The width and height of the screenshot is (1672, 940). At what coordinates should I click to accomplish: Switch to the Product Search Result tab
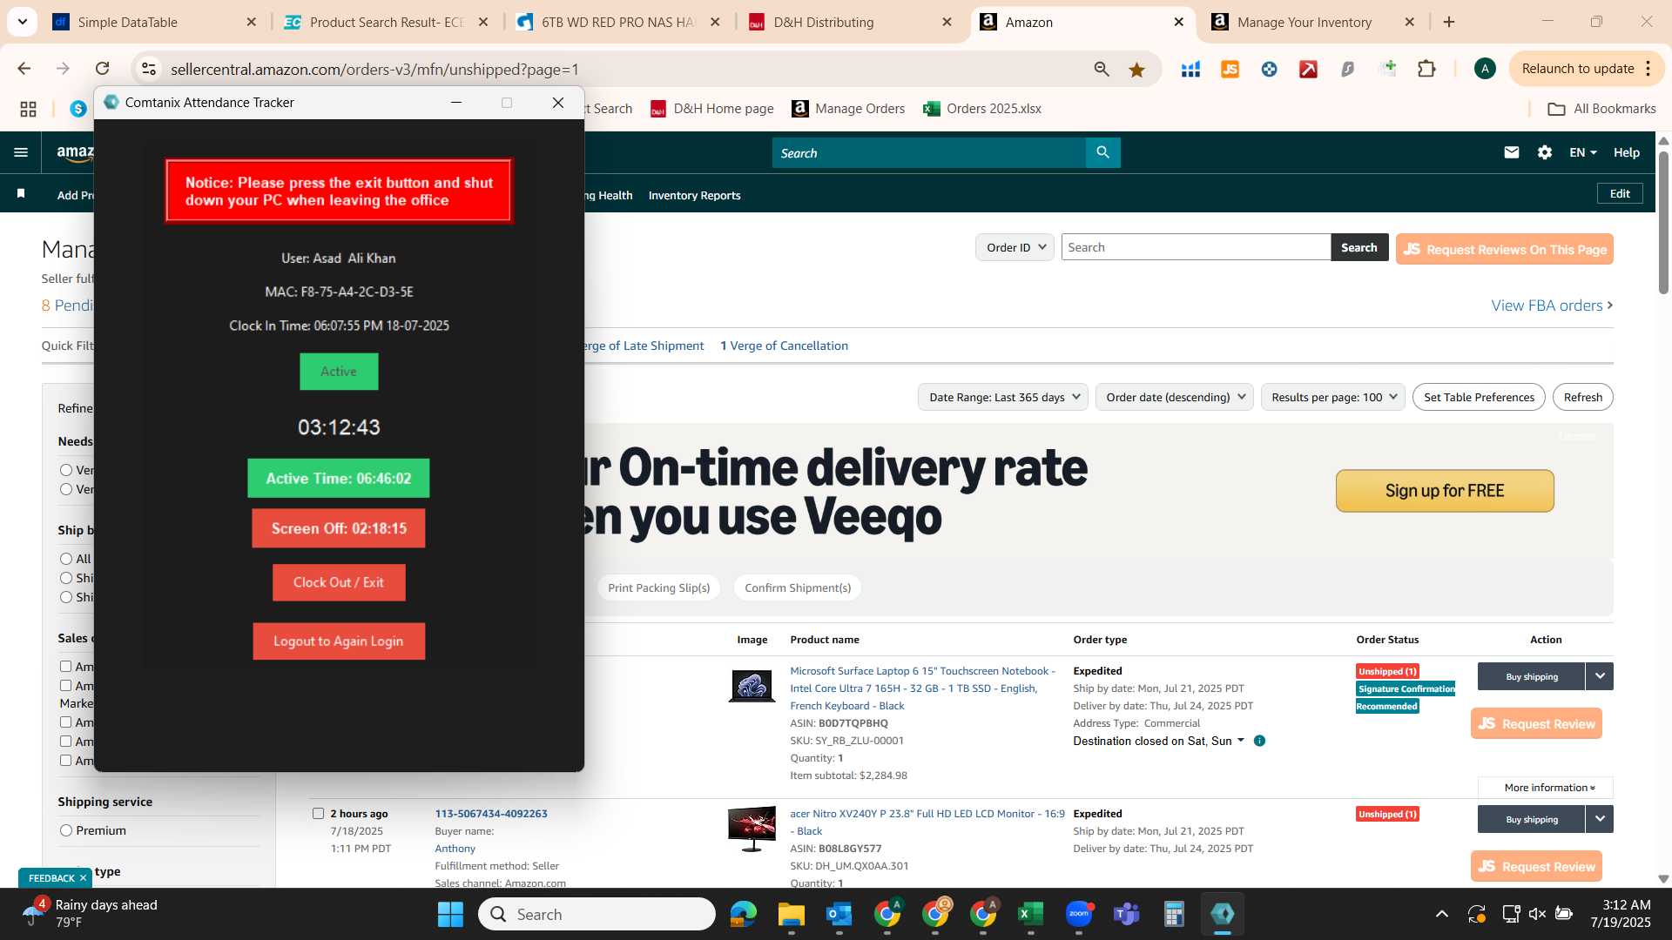point(387,22)
